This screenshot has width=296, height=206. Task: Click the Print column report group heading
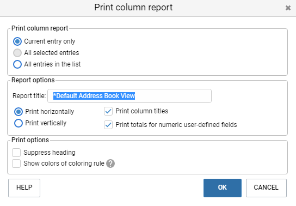pyautogui.click(x=40, y=28)
